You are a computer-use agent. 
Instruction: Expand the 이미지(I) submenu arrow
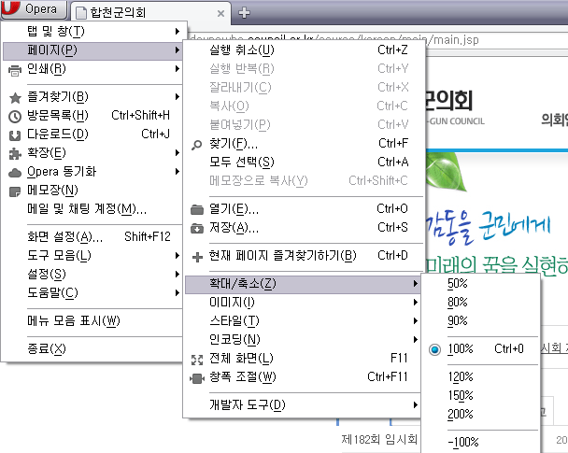coord(416,303)
